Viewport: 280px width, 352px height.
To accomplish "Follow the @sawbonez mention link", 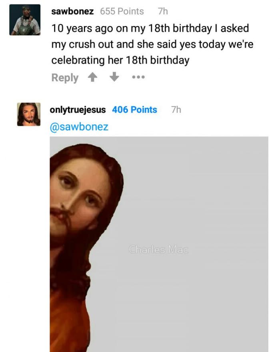I will 79,127.
